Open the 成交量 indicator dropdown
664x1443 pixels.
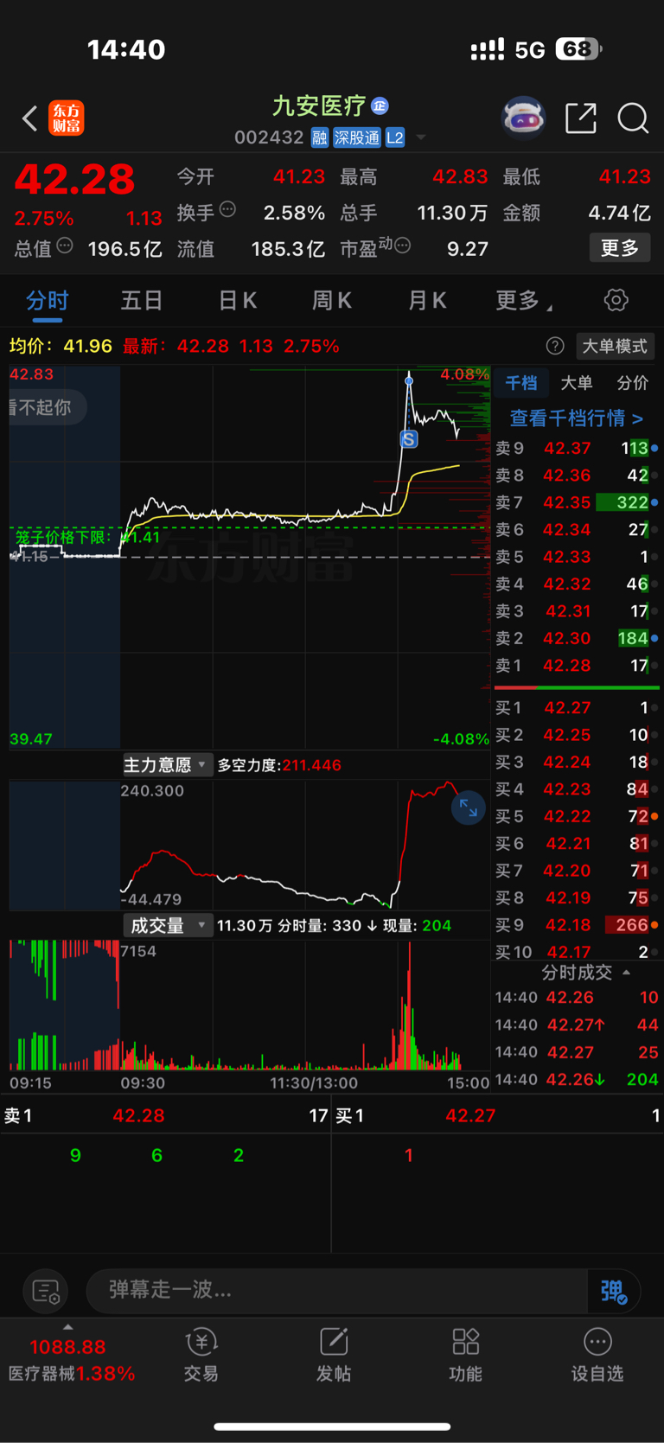(167, 926)
